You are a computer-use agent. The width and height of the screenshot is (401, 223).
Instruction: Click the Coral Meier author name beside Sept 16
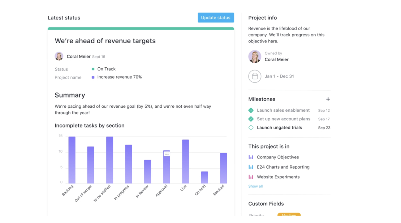pyautogui.click(x=78, y=57)
